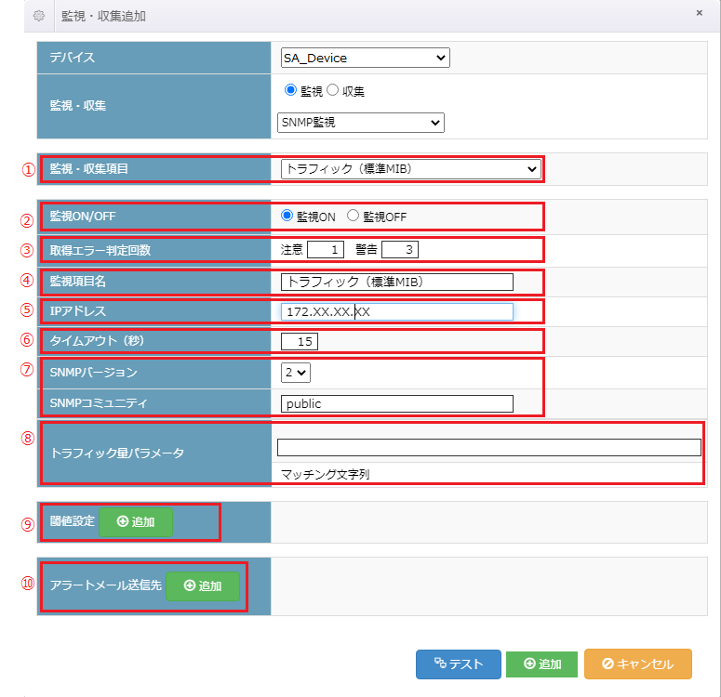Viewport: 721px width, 697px height.
Task: Add a threshold with 閾値設定 追加 button
Action: (x=135, y=522)
